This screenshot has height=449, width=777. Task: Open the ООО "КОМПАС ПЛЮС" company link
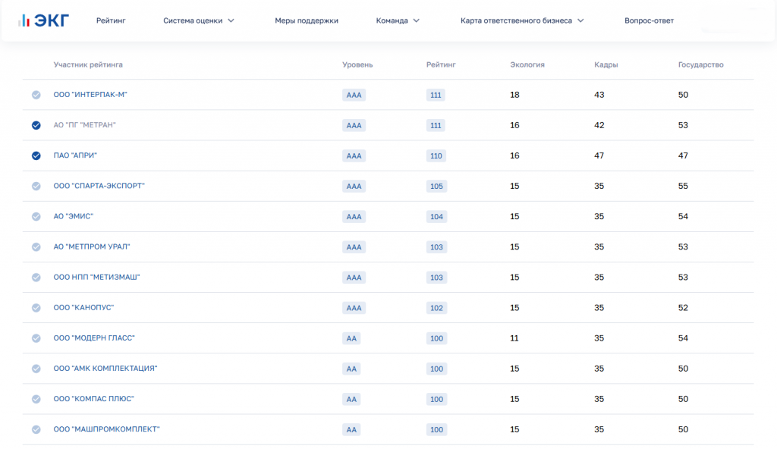pyautogui.click(x=93, y=399)
